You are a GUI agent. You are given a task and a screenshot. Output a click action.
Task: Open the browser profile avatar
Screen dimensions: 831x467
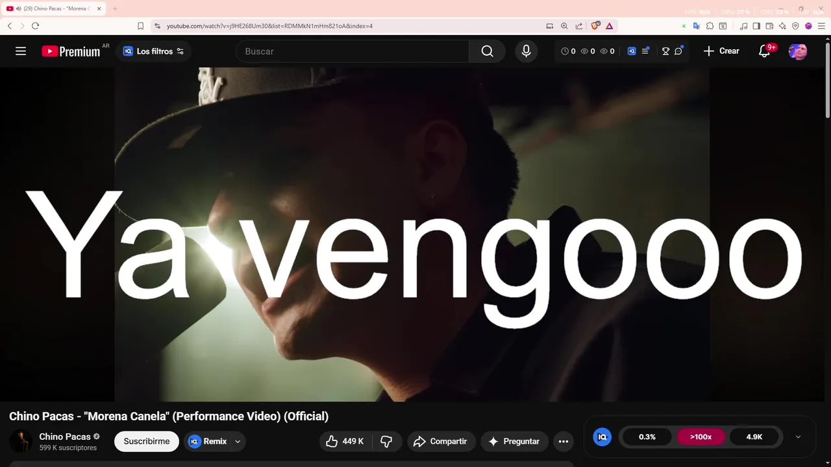click(x=808, y=26)
